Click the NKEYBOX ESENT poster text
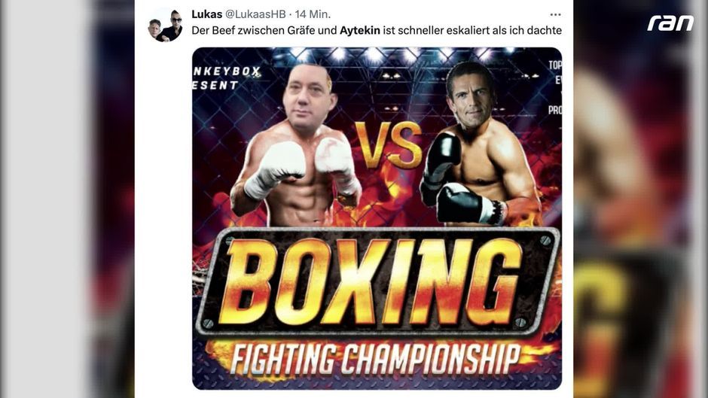 click(227, 78)
